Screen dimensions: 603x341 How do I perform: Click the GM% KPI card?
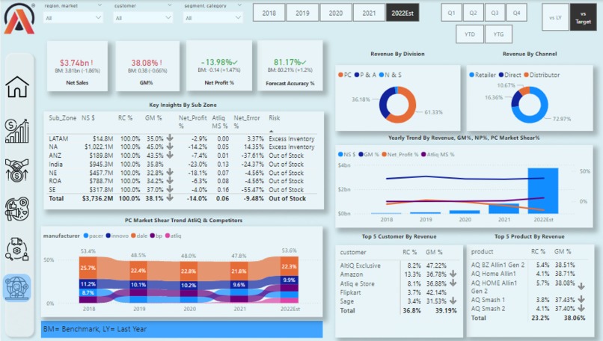pyautogui.click(x=147, y=66)
